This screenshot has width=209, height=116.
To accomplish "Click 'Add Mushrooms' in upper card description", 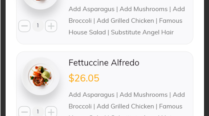I will (x=143, y=9).
